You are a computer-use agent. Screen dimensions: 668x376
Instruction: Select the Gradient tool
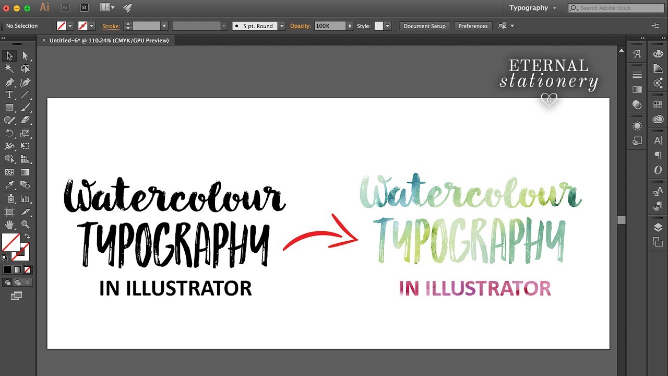click(x=25, y=172)
